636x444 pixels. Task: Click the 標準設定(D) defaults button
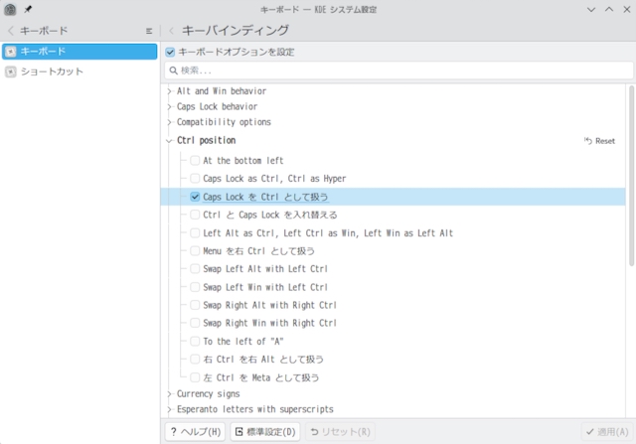[x=265, y=432]
